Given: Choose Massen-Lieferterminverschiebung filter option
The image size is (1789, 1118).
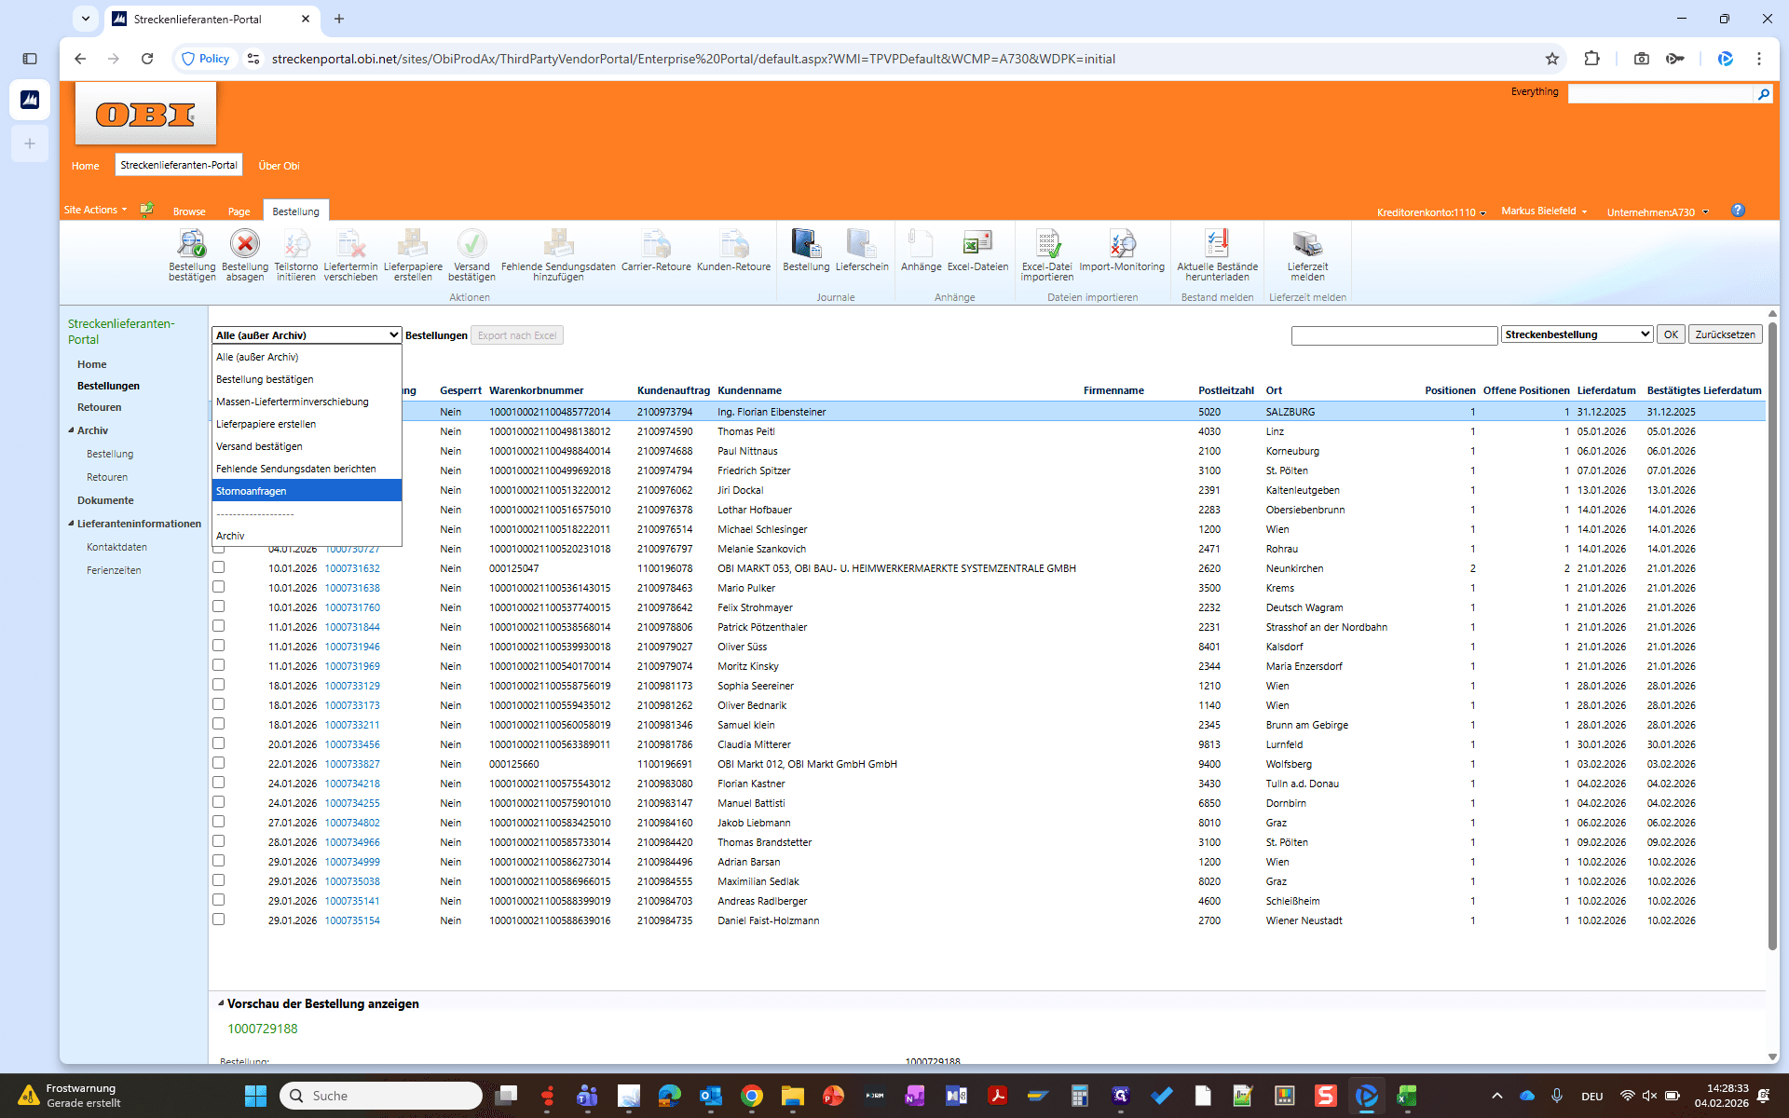Looking at the screenshot, I should pyautogui.click(x=307, y=402).
